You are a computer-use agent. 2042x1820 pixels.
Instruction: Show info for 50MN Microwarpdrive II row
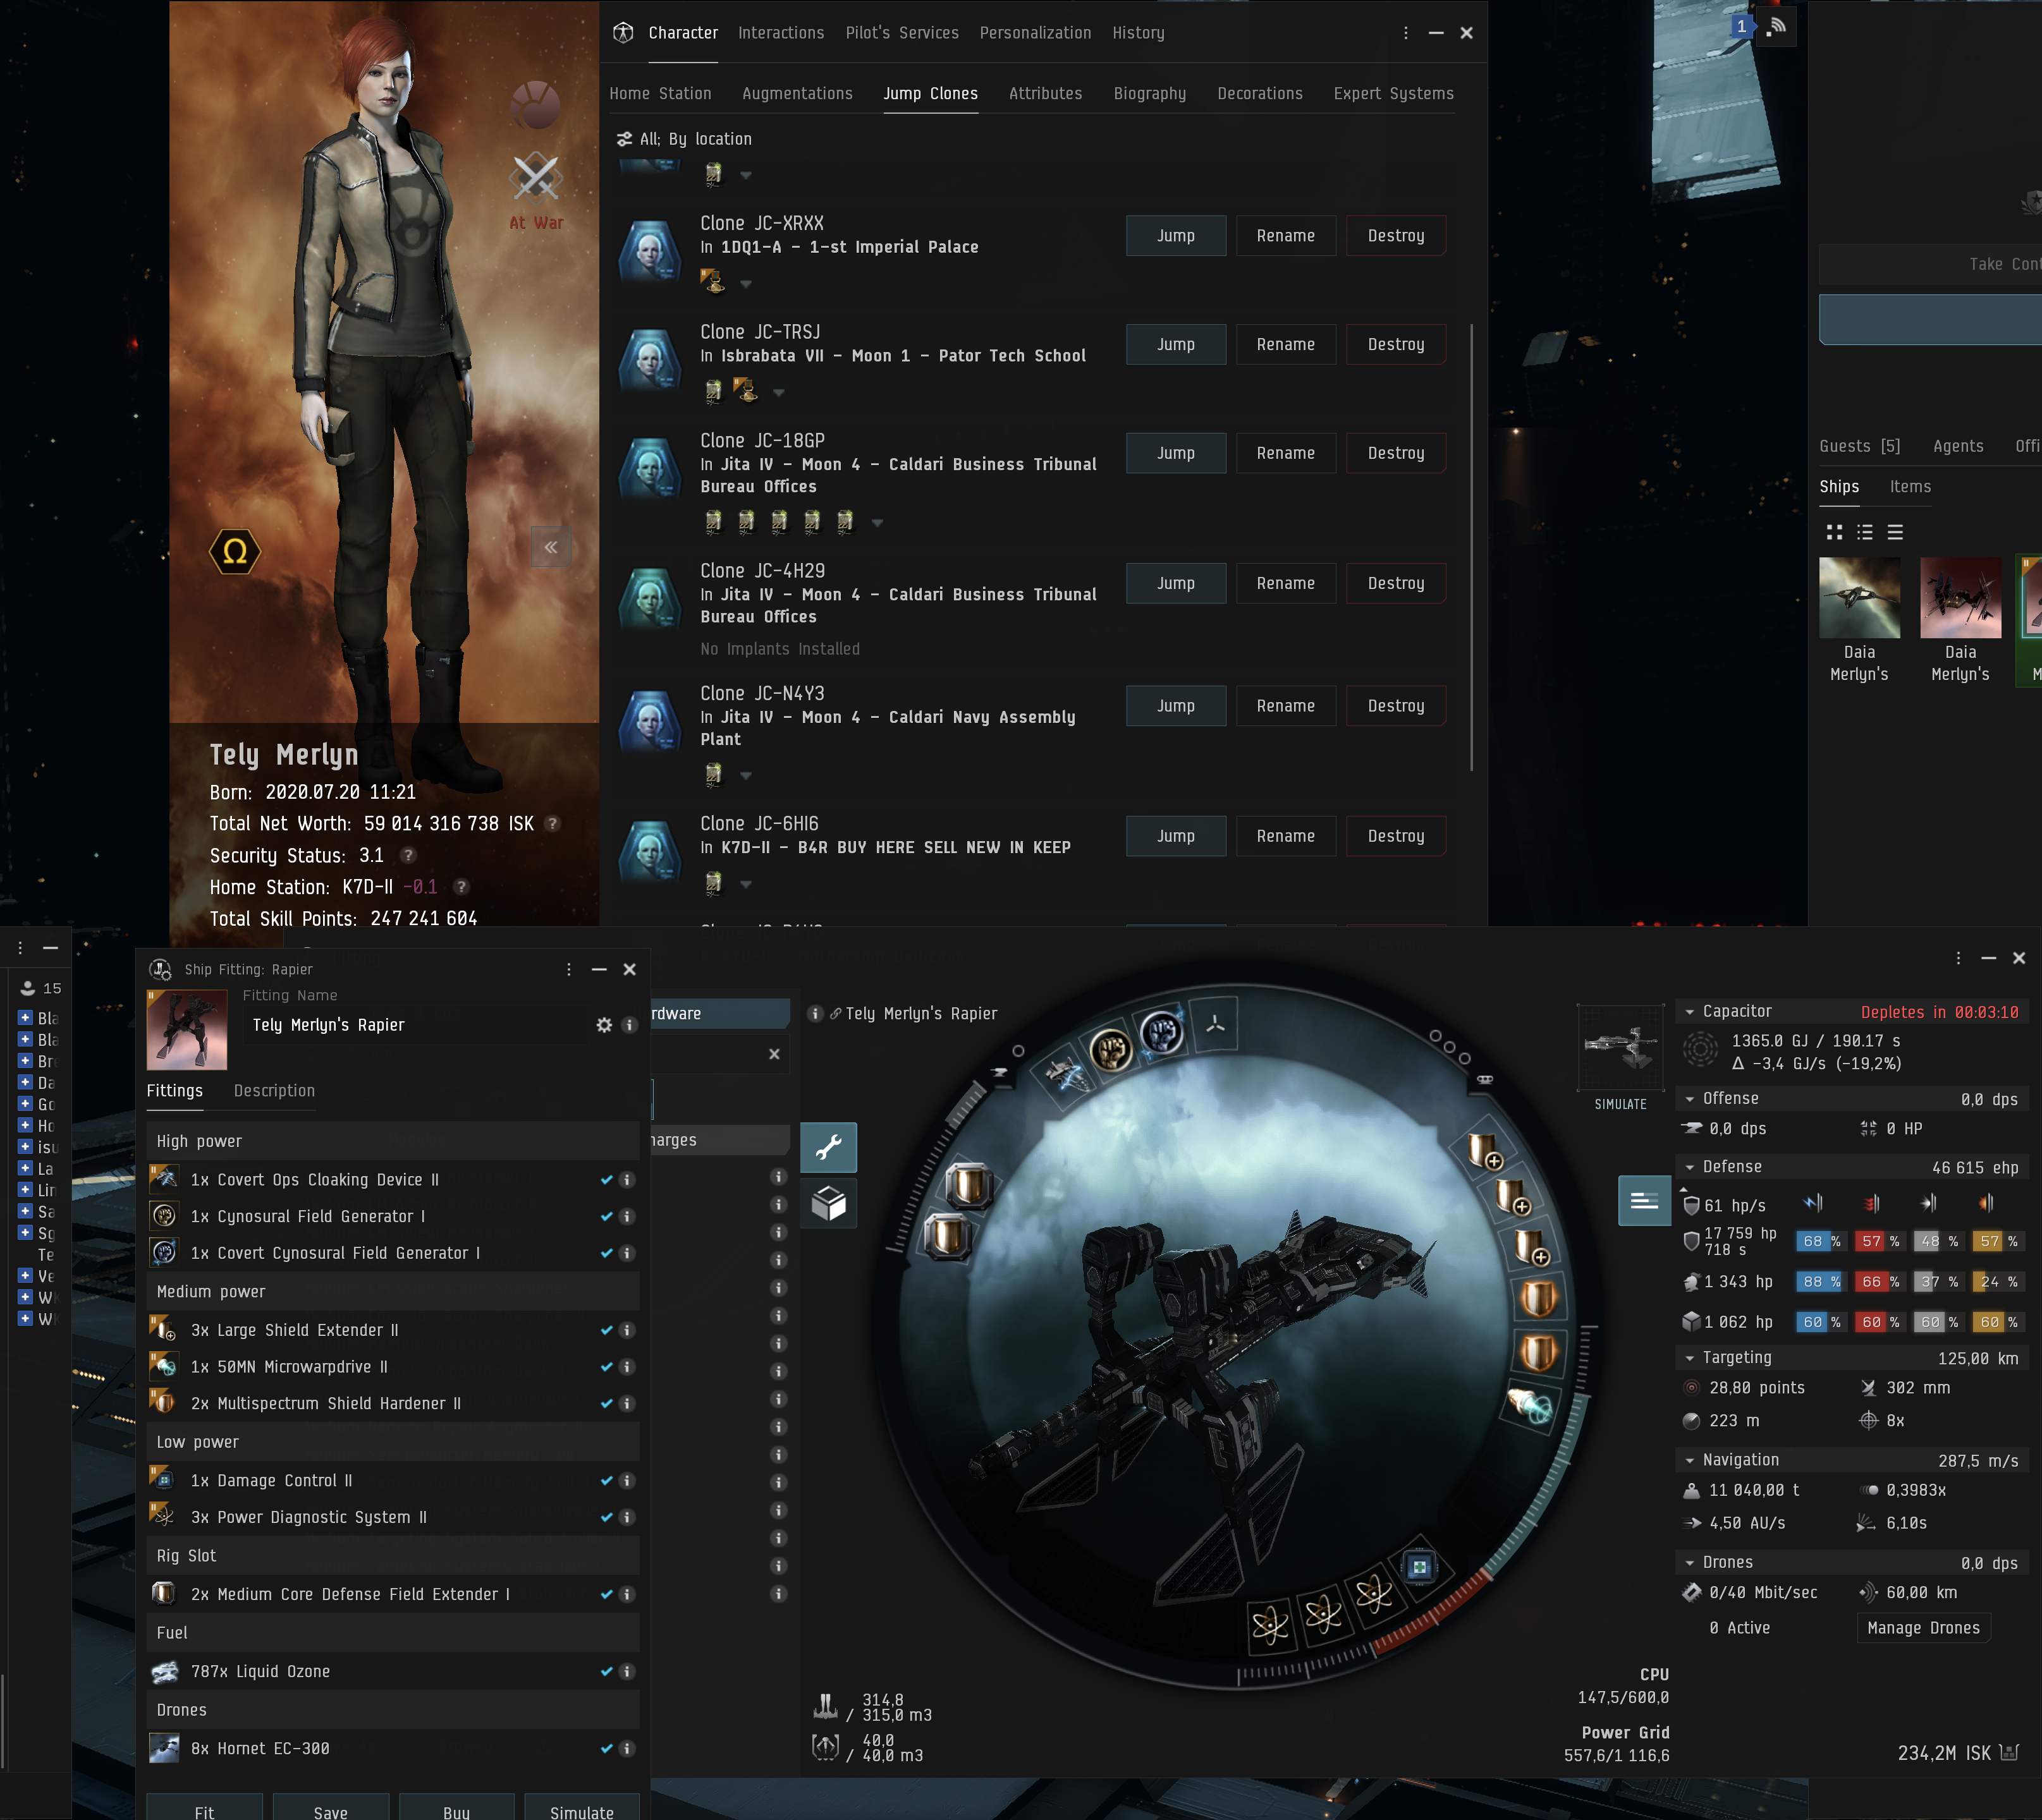tap(627, 1367)
